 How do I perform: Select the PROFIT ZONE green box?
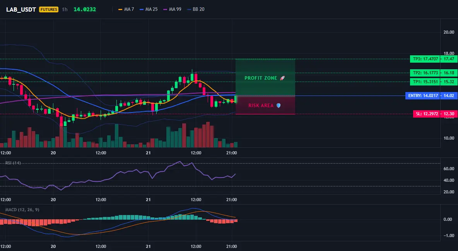265,77
